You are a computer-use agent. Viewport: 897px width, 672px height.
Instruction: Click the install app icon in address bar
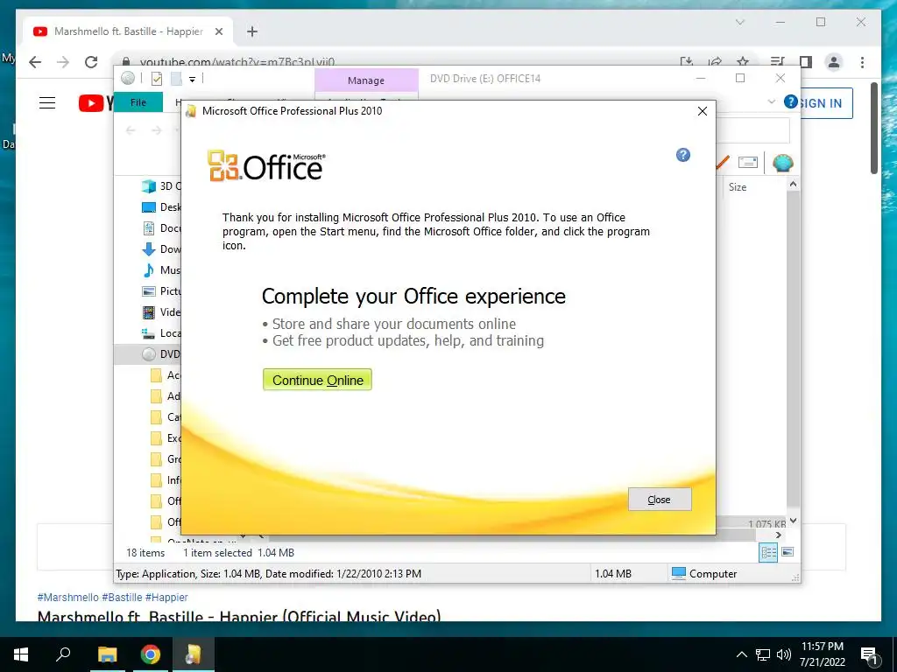(687, 62)
